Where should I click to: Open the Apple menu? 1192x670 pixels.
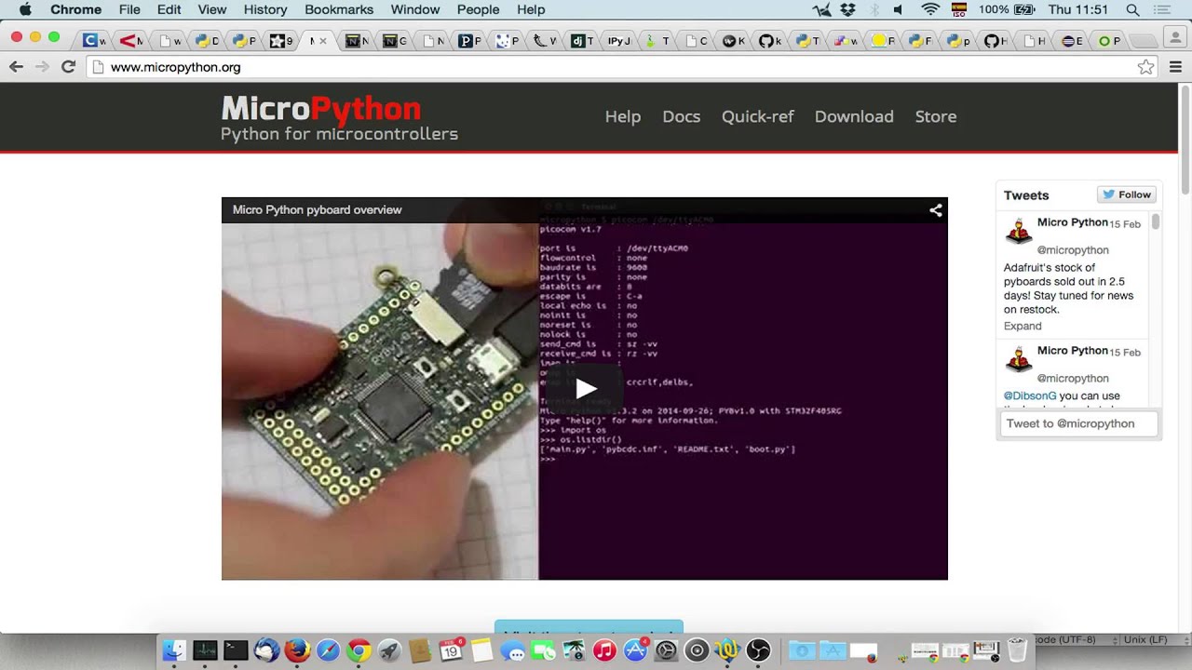pos(25,9)
